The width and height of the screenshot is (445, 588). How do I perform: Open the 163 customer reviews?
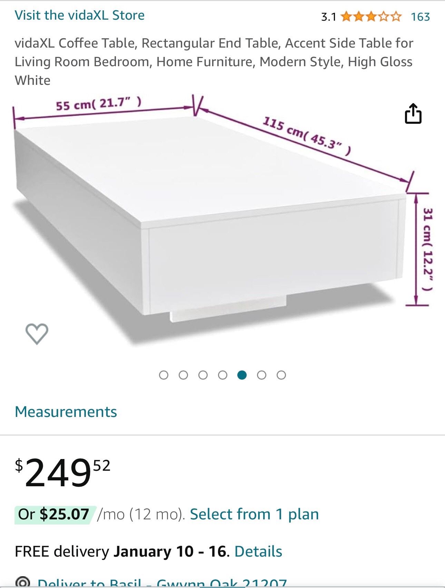420,17
